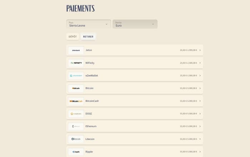Expand the Litecoin row chevron
This screenshot has height=157, width=250.
tap(200, 139)
